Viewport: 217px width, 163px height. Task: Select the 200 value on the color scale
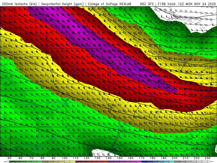click(x=174, y=158)
